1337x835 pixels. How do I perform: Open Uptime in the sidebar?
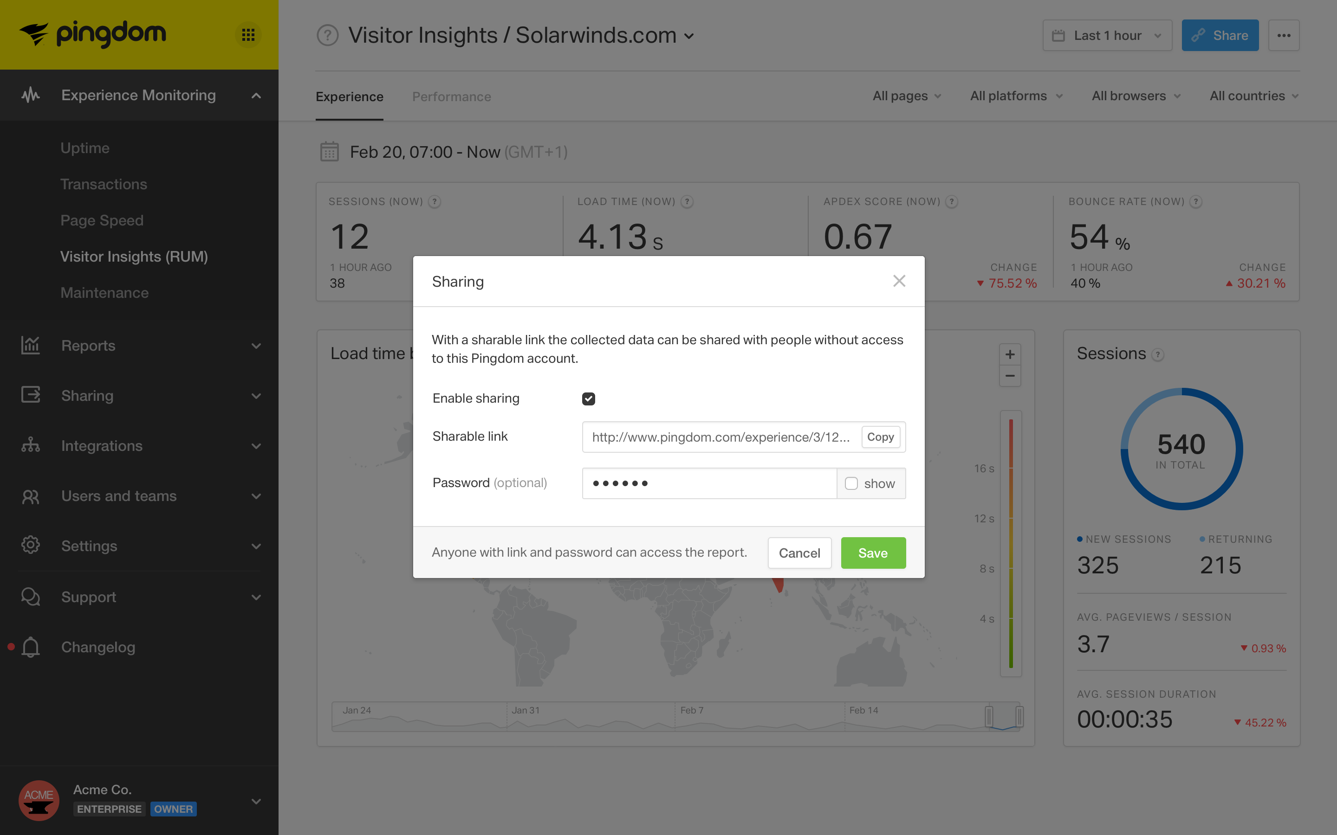click(84, 148)
